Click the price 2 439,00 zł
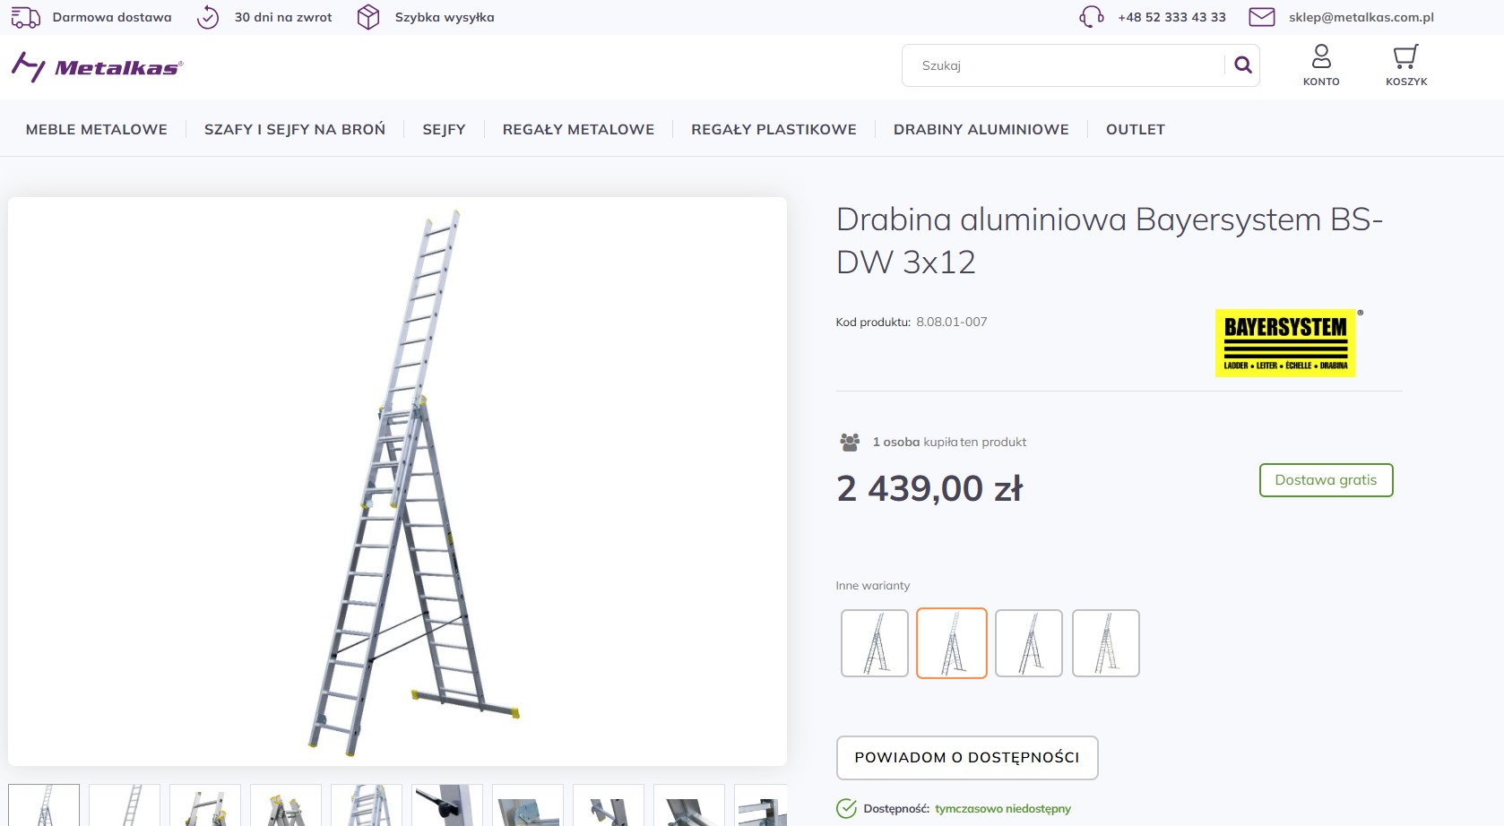1504x826 pixels. point(929,489)
